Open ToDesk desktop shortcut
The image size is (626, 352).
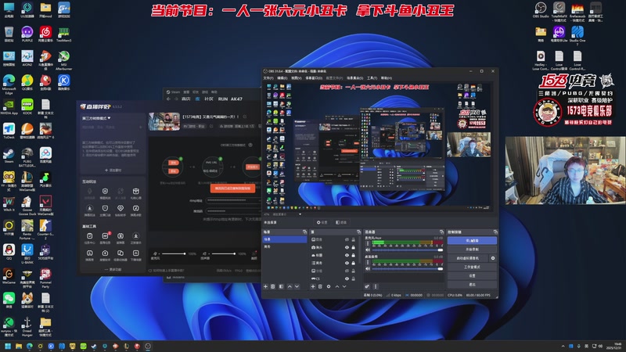[x=9, y=131]
